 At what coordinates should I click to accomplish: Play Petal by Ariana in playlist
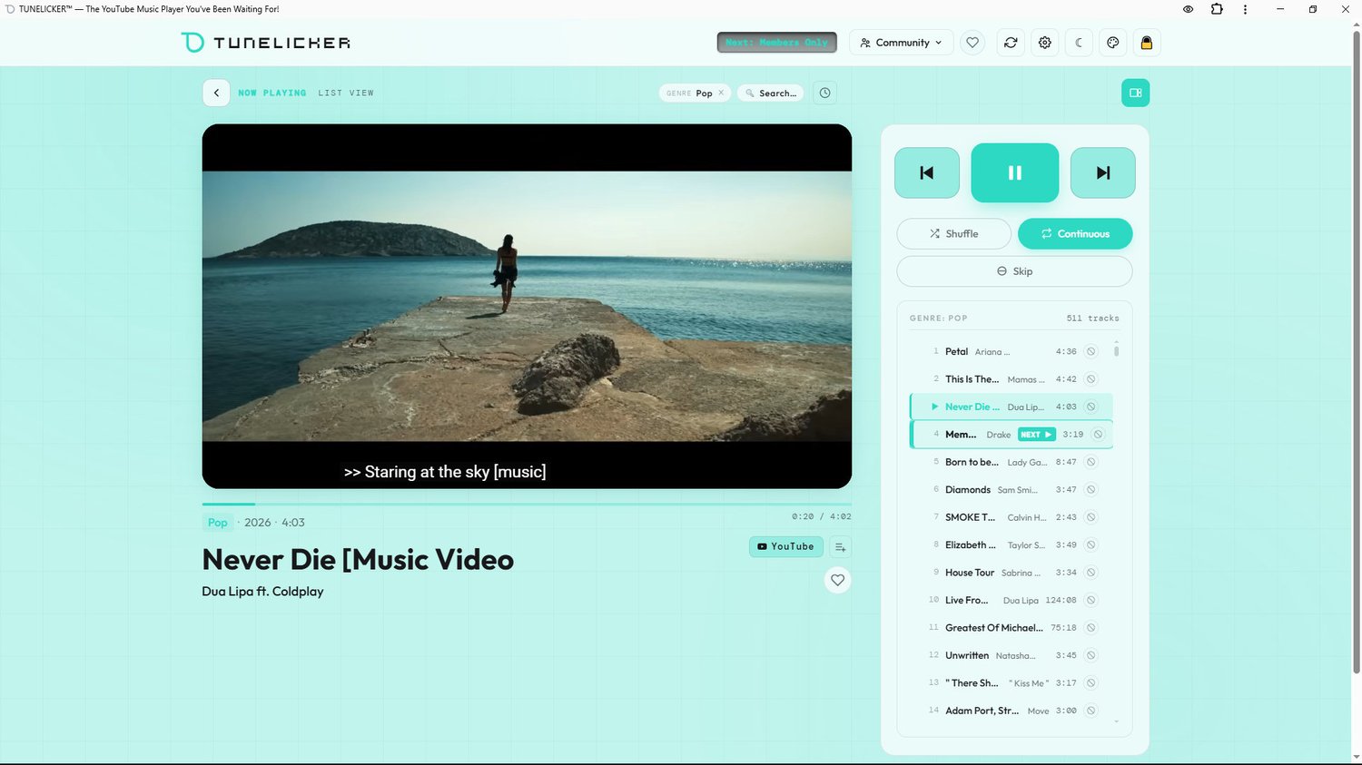click(x=1010, y=351)
